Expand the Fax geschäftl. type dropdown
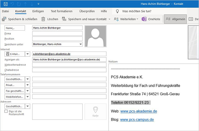 tap(28, 91)
